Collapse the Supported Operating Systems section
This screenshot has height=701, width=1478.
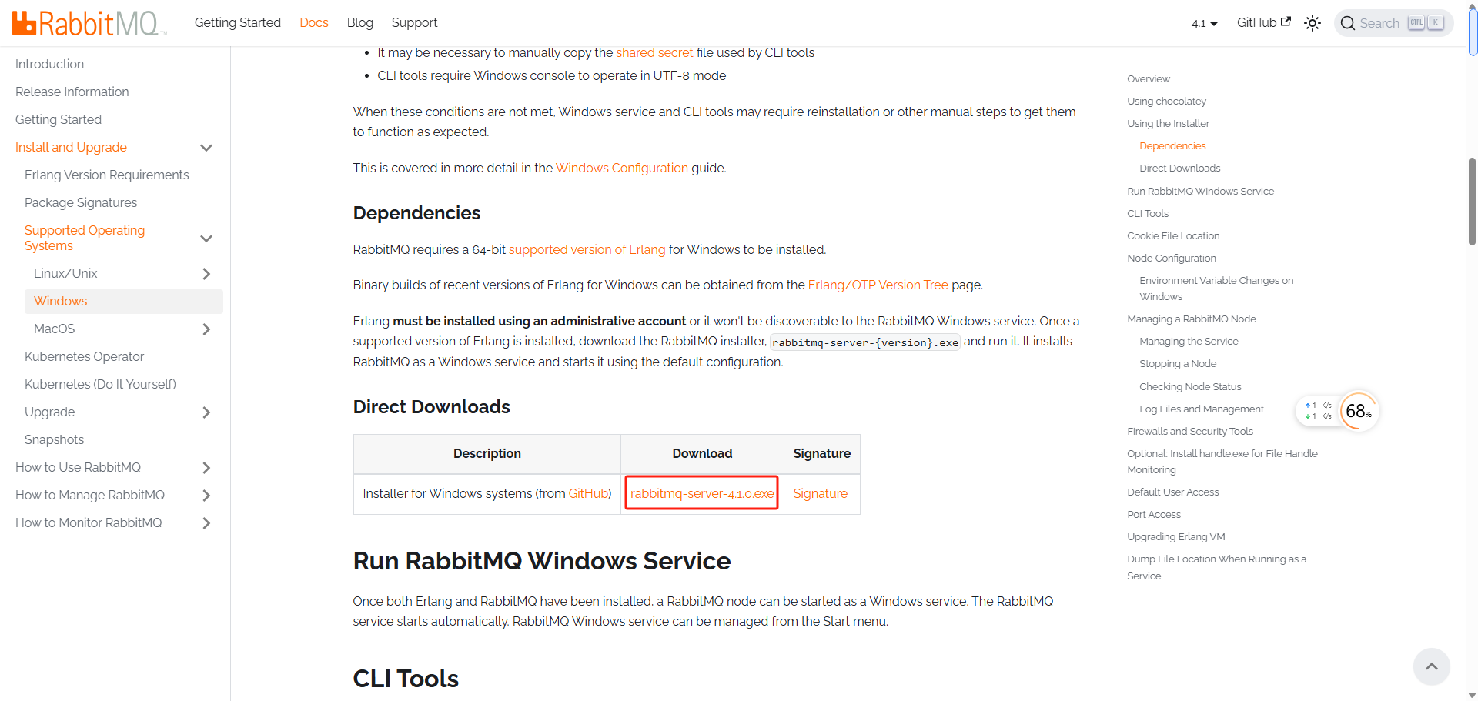206,239
